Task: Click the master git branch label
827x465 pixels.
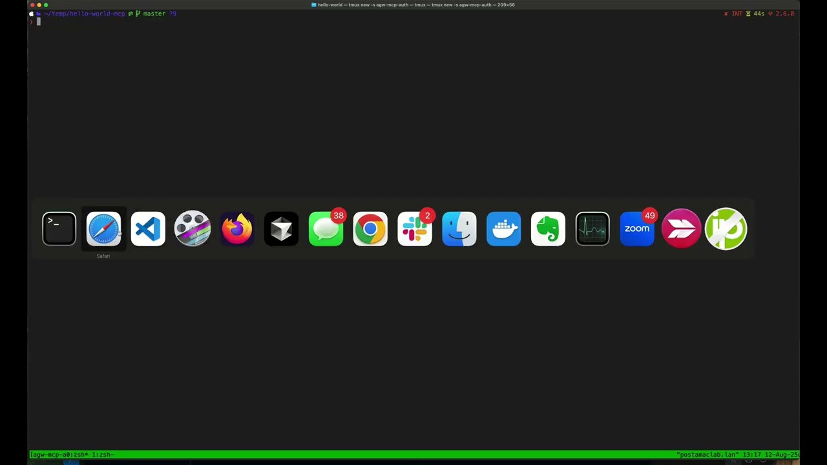Action: (154, 14)
